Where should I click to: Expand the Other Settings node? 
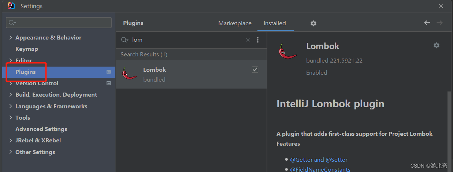[11, 152]
